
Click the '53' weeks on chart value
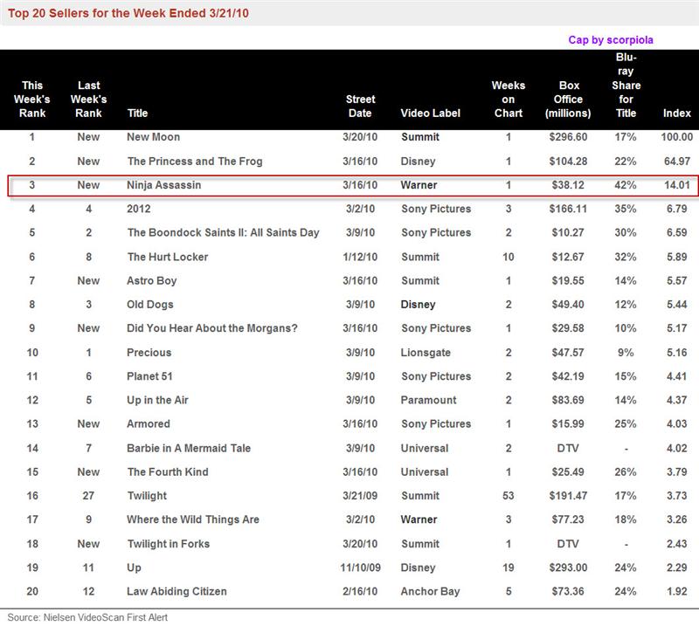coord(509,496)
